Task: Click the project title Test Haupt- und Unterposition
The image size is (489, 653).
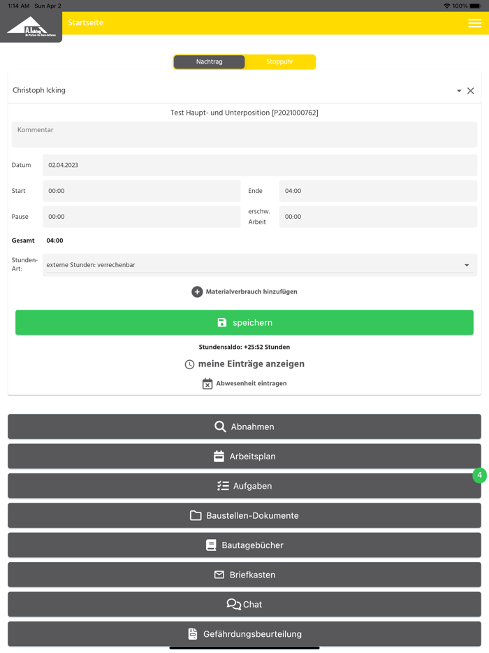Action: (x=245, y=113)
